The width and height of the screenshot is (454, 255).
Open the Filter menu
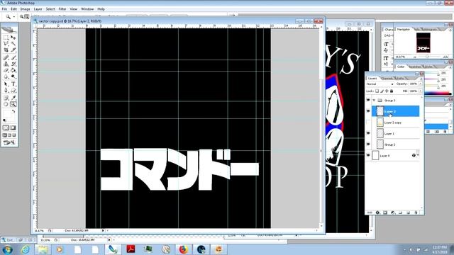click(62, 9)
